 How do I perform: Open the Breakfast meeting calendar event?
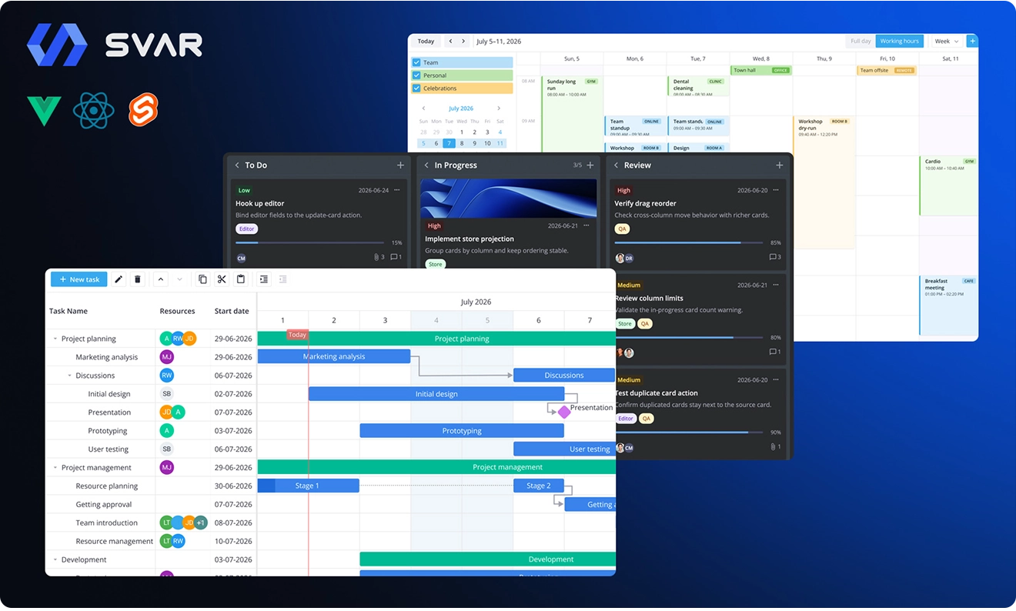pyautogui.click(x=948, y=305)
